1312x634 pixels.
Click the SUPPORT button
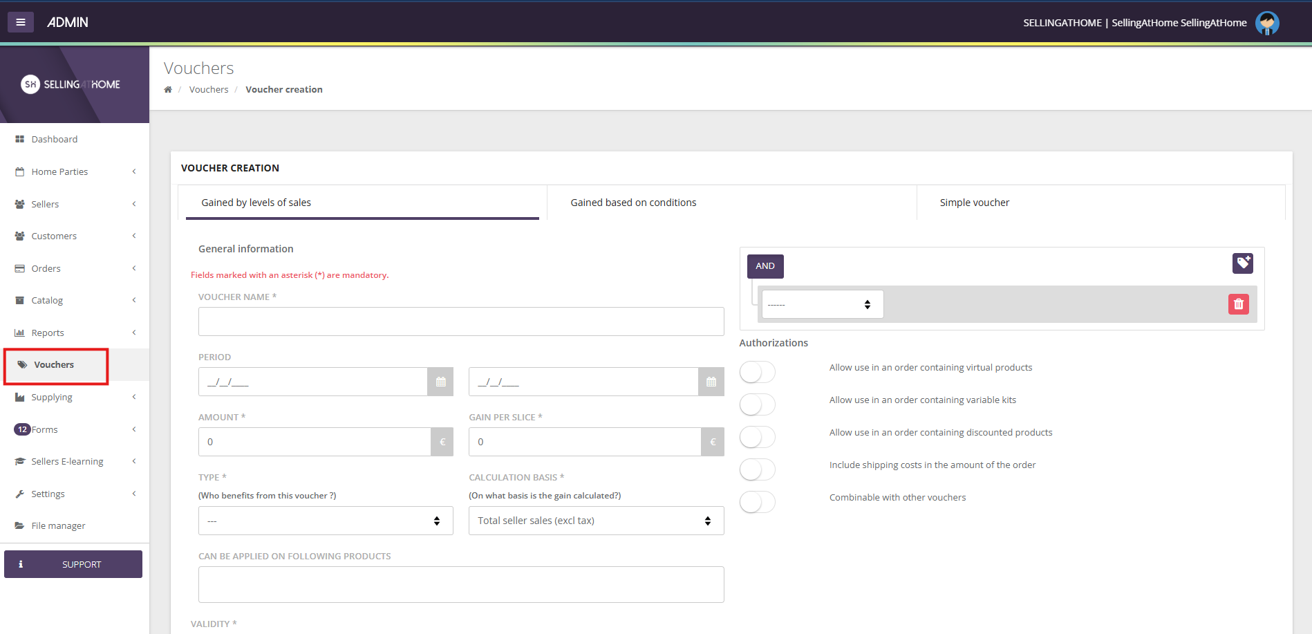(73, 564)
